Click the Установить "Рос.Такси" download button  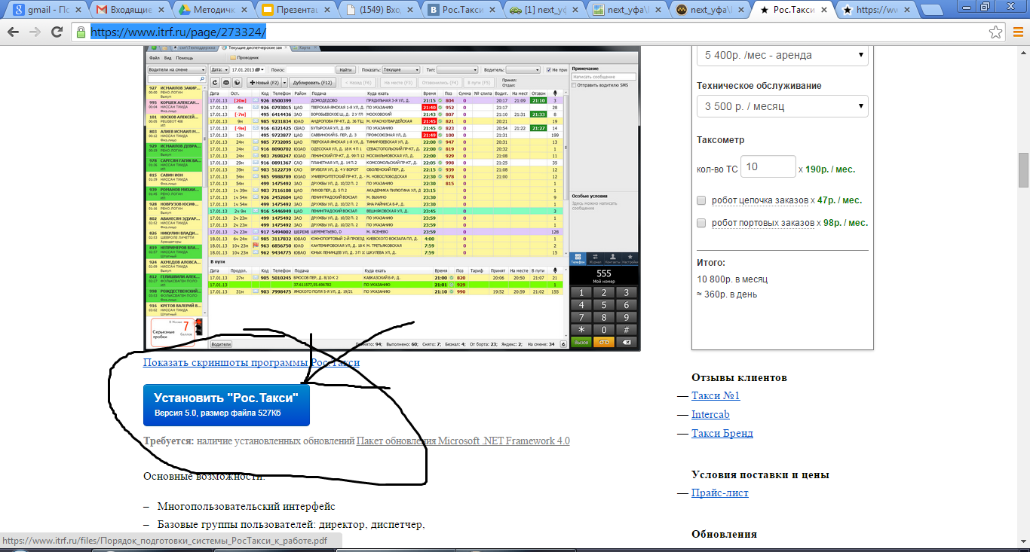tap(226, 405)
